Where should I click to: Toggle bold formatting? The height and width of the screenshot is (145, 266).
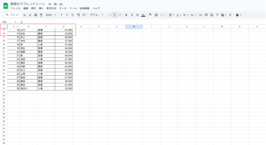(126, 15)
